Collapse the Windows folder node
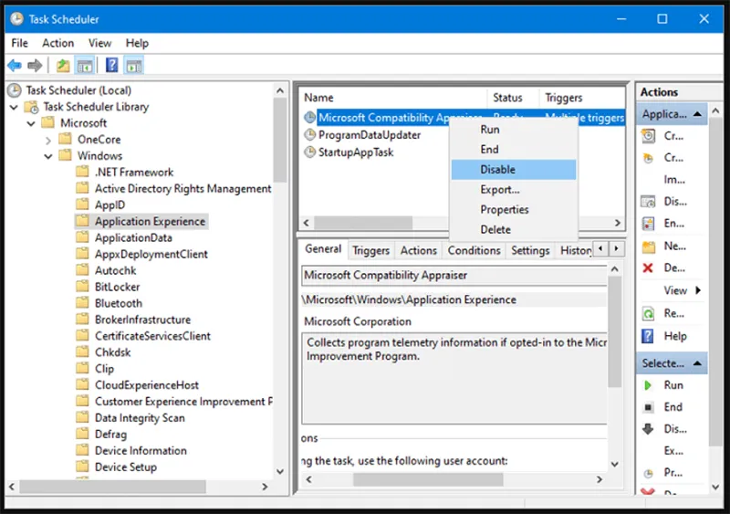 click(x=48, y=156)
